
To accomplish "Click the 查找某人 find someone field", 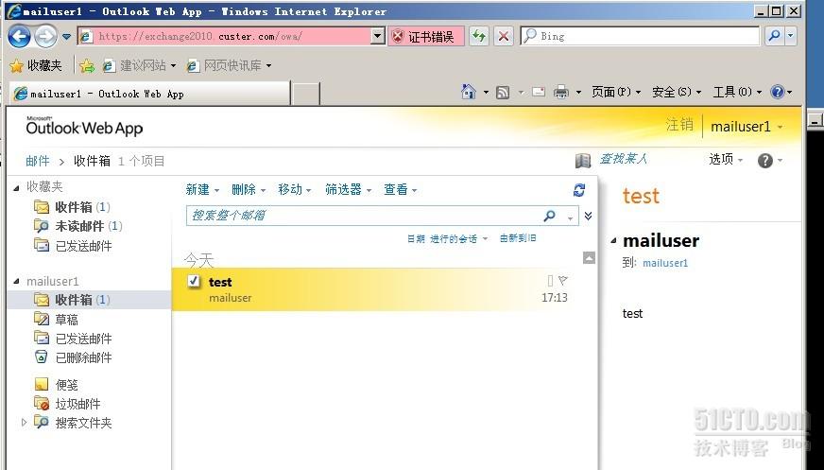I will point(624,159).
